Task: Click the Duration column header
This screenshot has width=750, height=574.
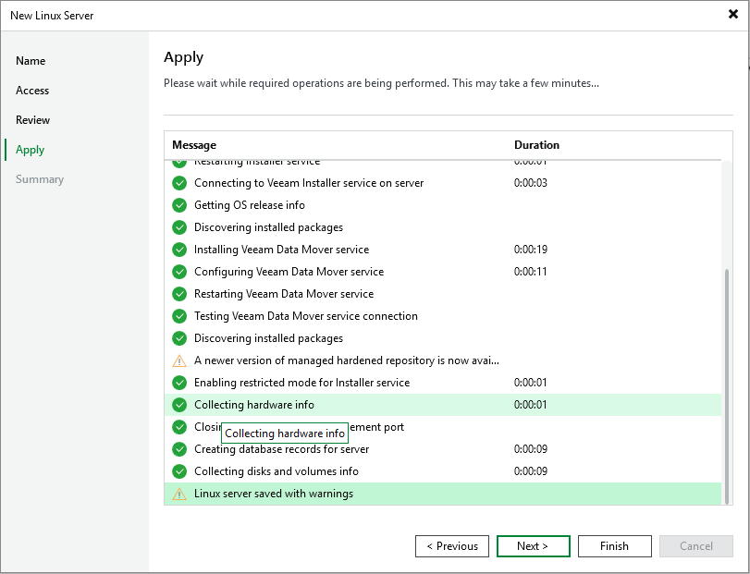Action: (536, 145)
